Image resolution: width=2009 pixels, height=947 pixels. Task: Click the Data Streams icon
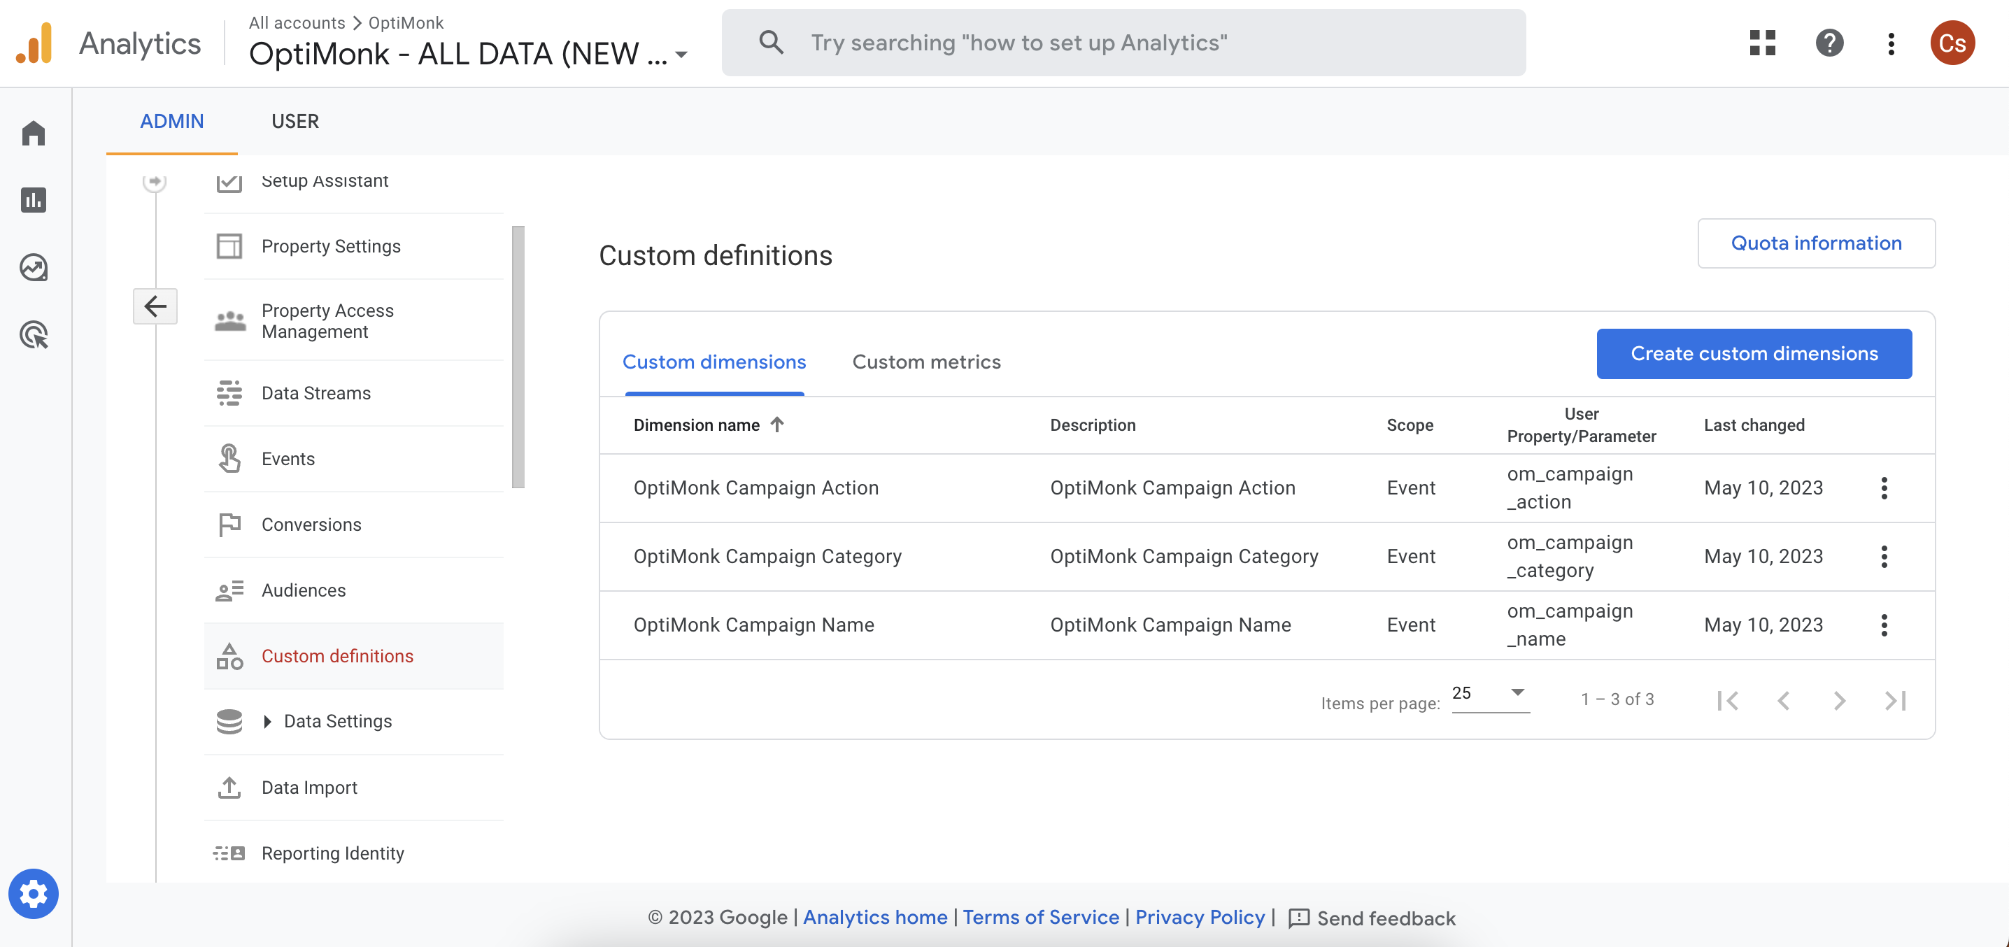point(229,393)
